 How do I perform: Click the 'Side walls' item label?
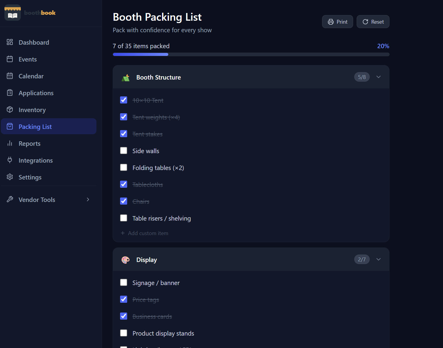(x=146, y=151)
